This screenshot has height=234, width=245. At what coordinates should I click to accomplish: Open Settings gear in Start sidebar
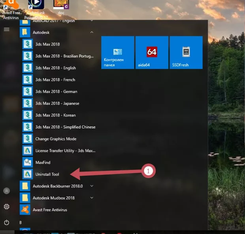point(6,207)
